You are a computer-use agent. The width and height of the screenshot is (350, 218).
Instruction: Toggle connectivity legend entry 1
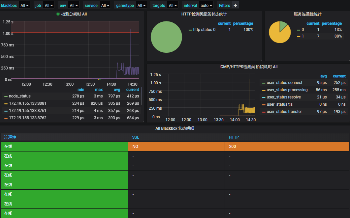point(303,36)
